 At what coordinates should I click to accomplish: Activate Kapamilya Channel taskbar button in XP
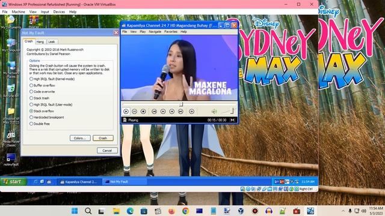79,182
